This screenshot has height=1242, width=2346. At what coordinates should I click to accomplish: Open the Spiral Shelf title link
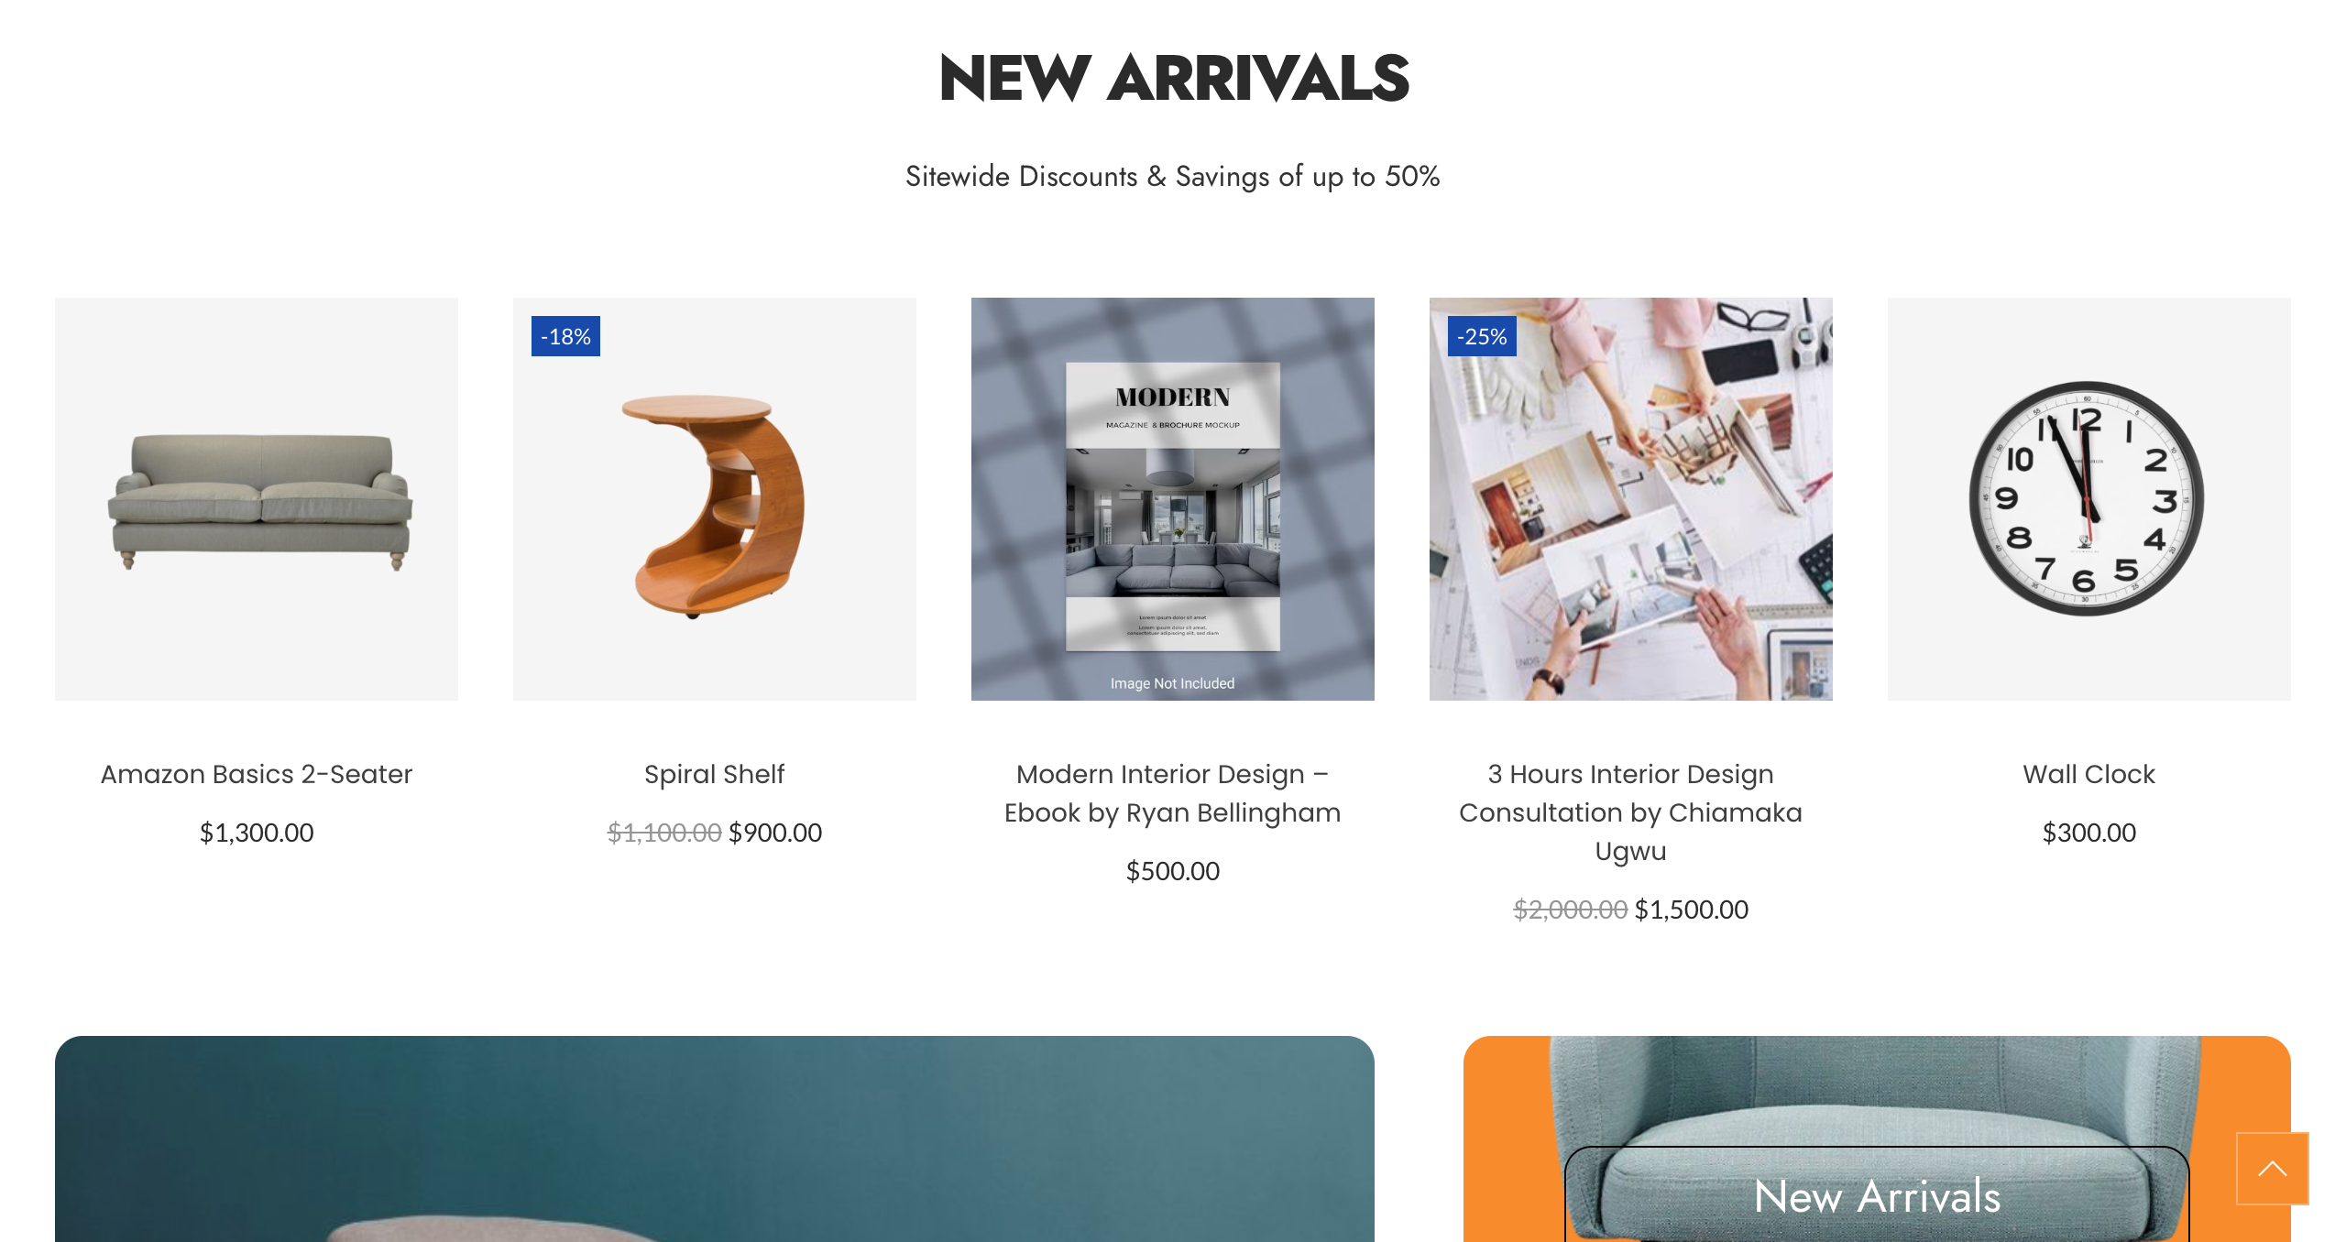[715, 774]
